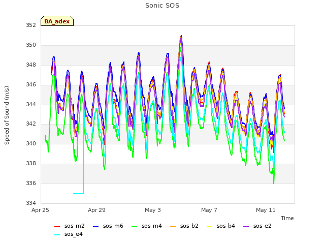325x244 pixels.
Task: Click the Apr 25 x-axis label
Action: (x=40, y=210)
